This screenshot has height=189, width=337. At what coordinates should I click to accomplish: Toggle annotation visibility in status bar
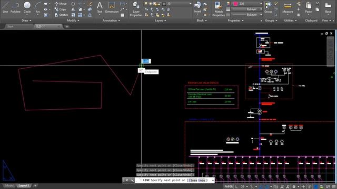coord(282,187)
